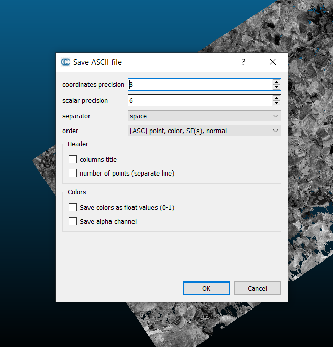333x347 pixels.
Task: Increase coordinates precision with up arrow
Action: pyautogui.click(x=276, y=82)
